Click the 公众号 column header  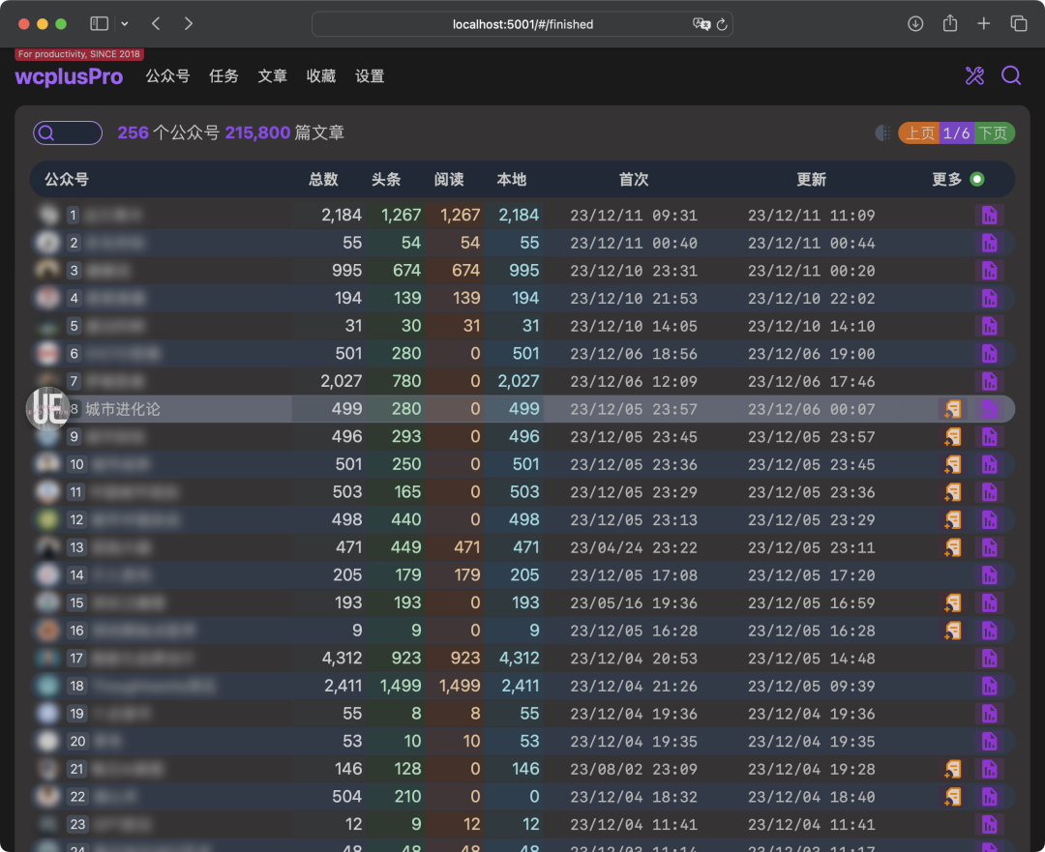[67, 179]
